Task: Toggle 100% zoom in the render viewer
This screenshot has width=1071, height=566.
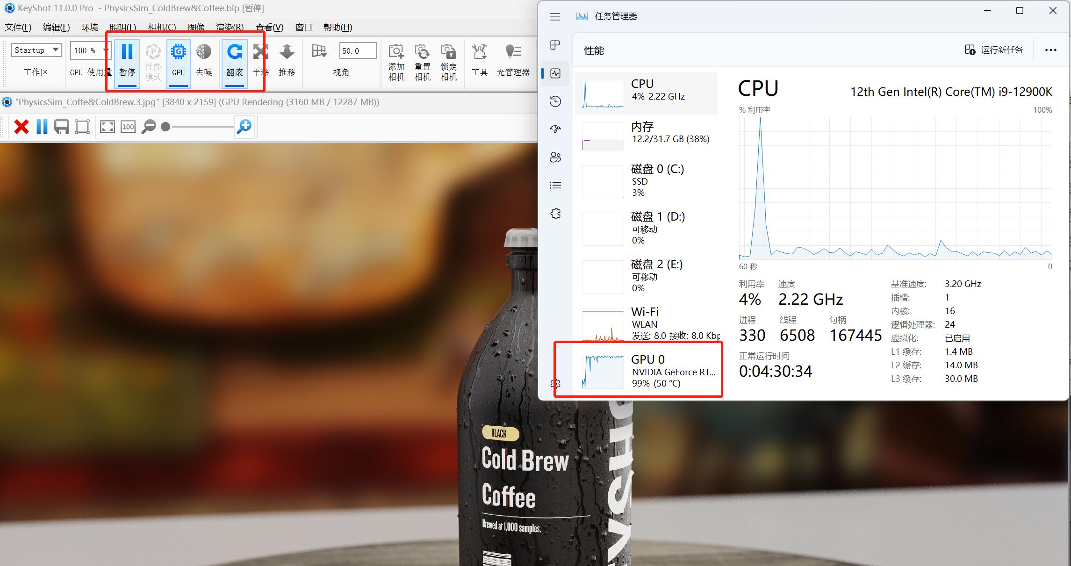Action: click(128, 126)
